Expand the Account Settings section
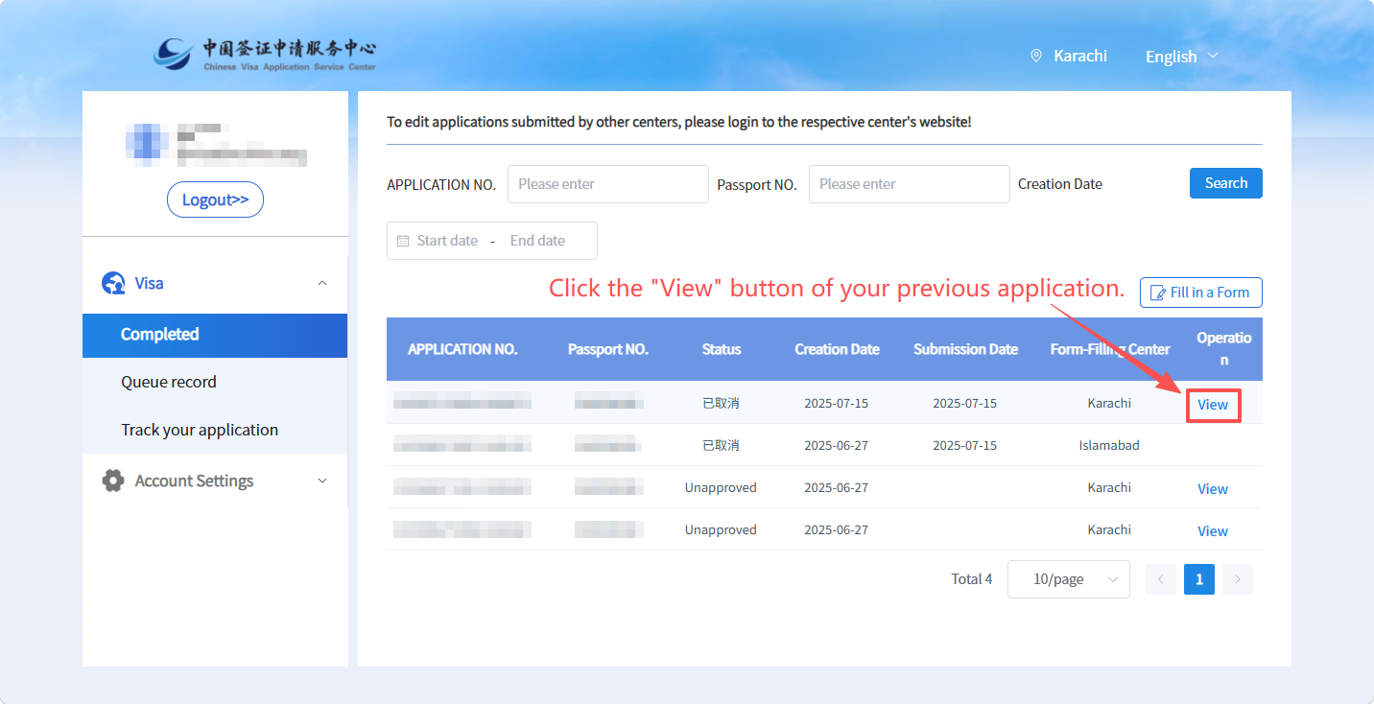This screenshot has height=704, width=1374. click(x=322, y=481)
